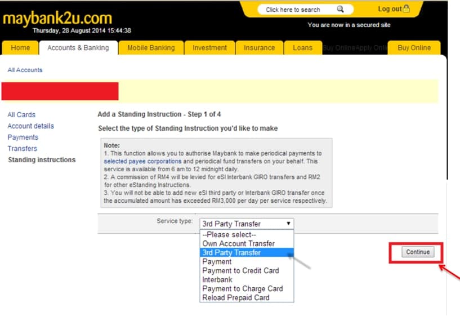Choose Interbank option in service list

tap(247, 279)
